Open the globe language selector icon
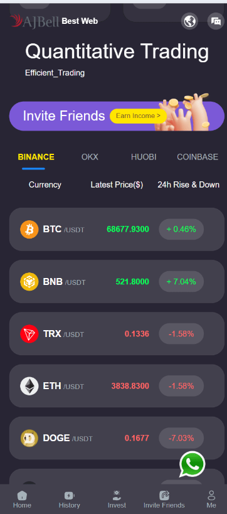Screen dimensions: 227x514 point(189,21)
